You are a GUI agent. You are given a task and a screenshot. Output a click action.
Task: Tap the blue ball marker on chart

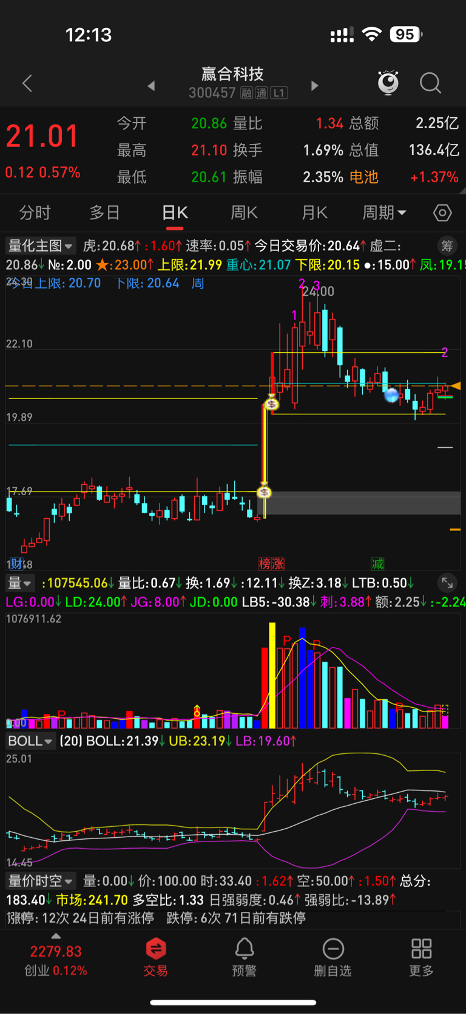[392, 396]
